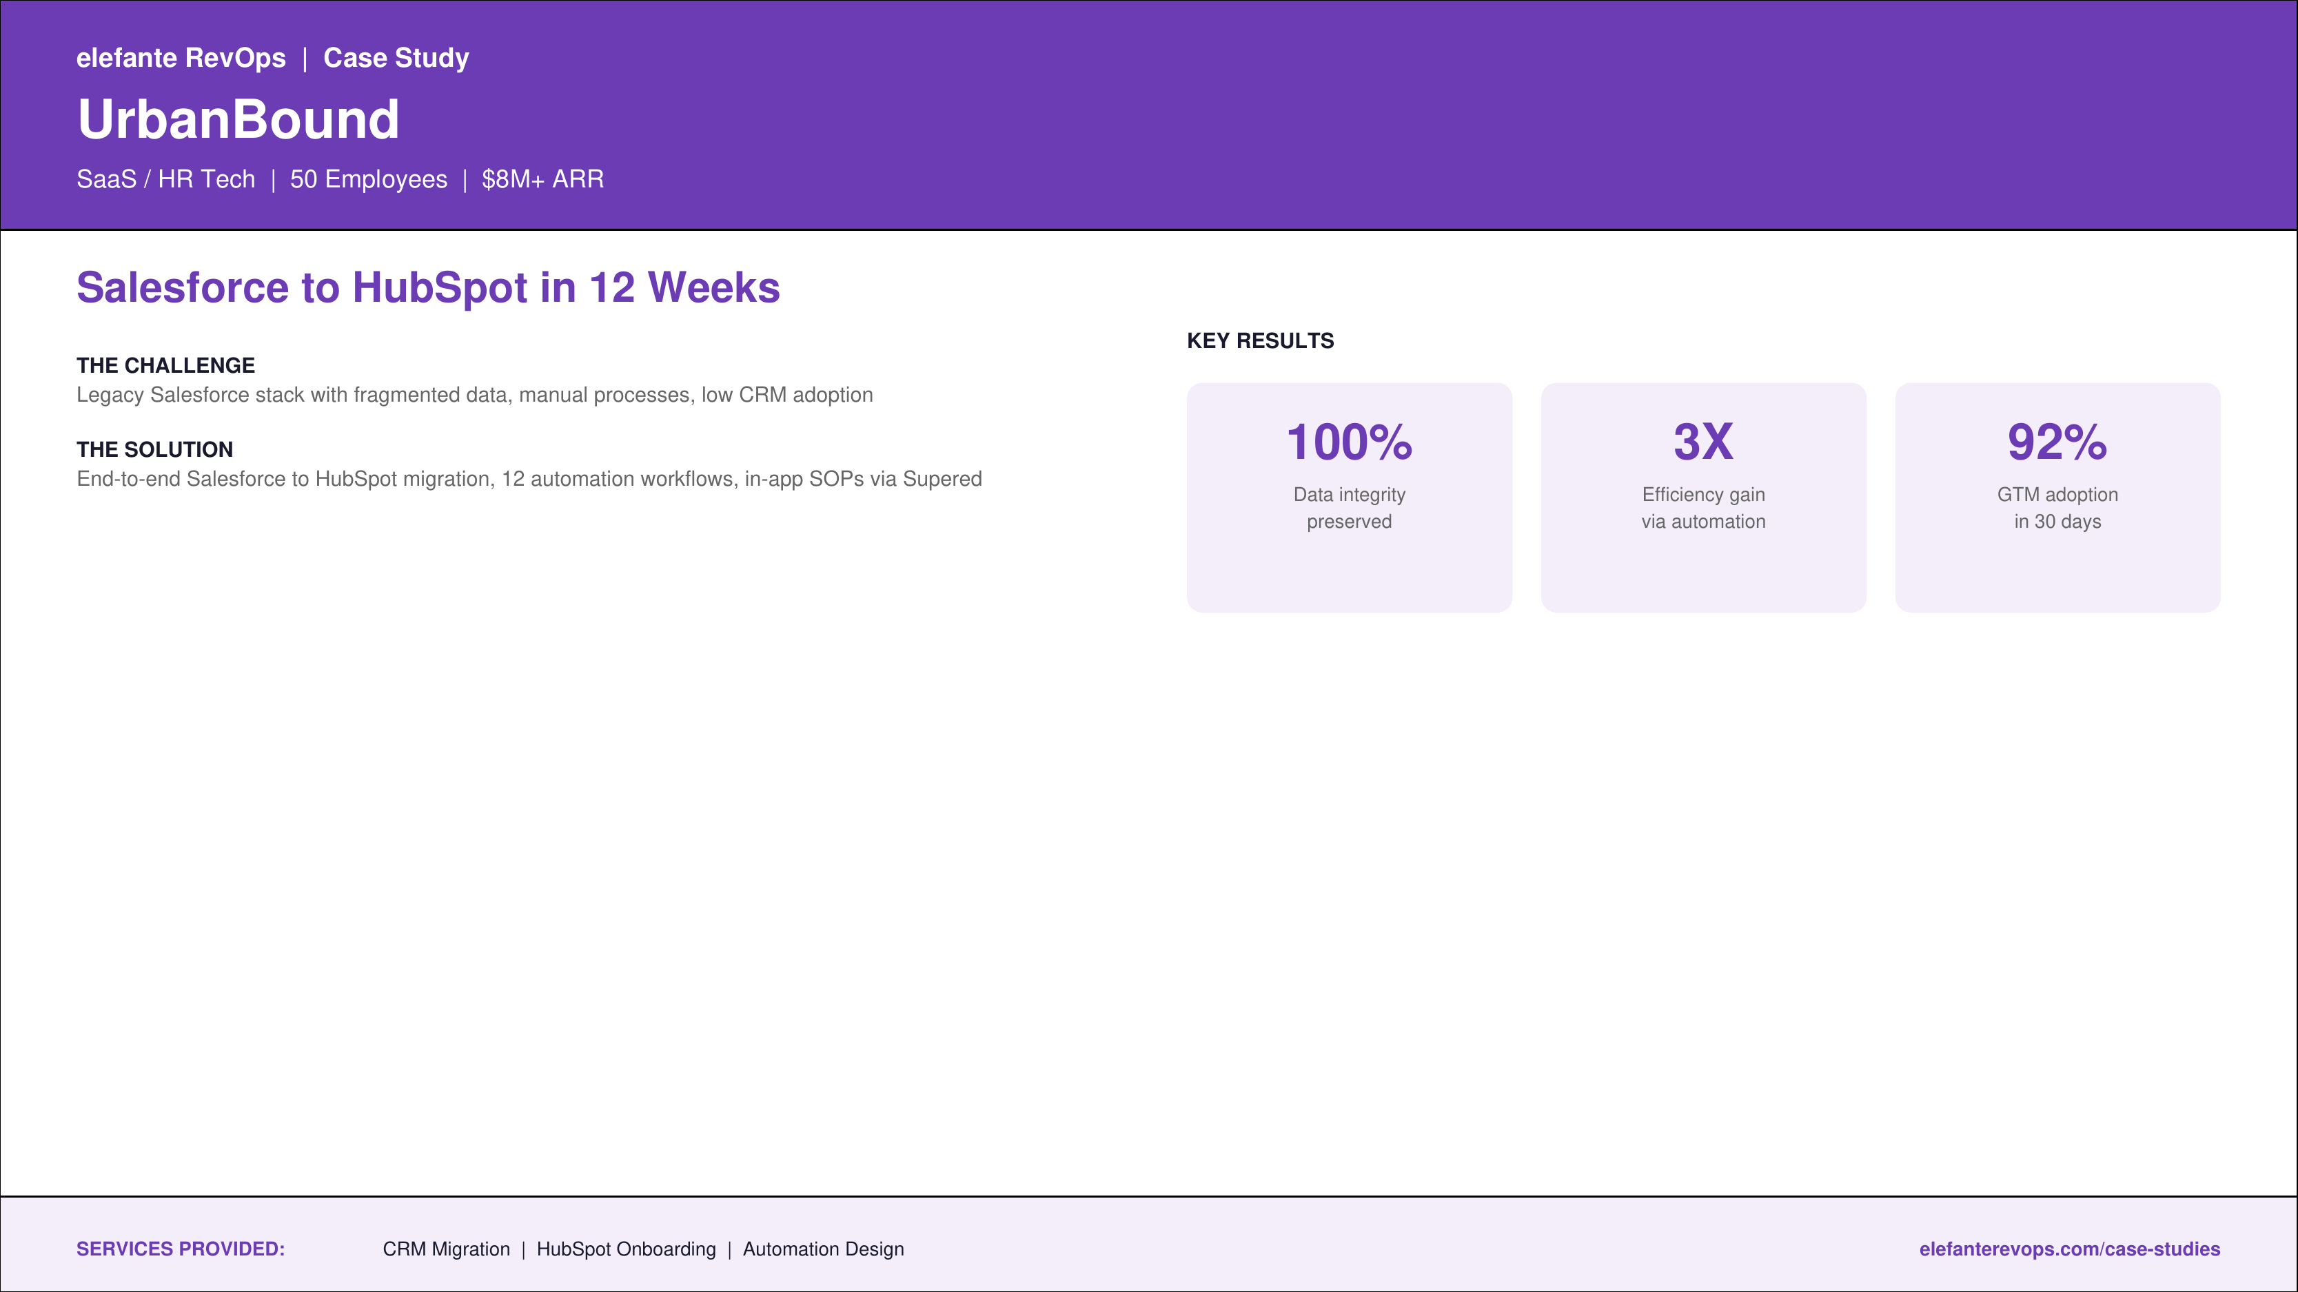Viewport: 2298px width, 1292px height.
Task: Click the UrbanBound company title
Action: [238, 119]
